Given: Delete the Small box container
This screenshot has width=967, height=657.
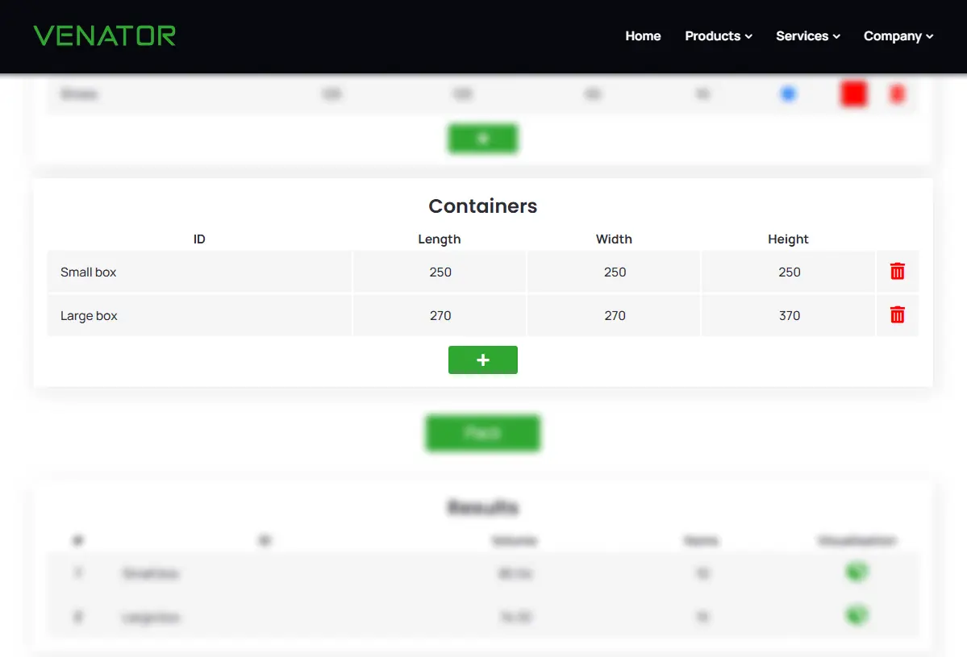Looking at the screenshot, I should (x=897, y=272).
